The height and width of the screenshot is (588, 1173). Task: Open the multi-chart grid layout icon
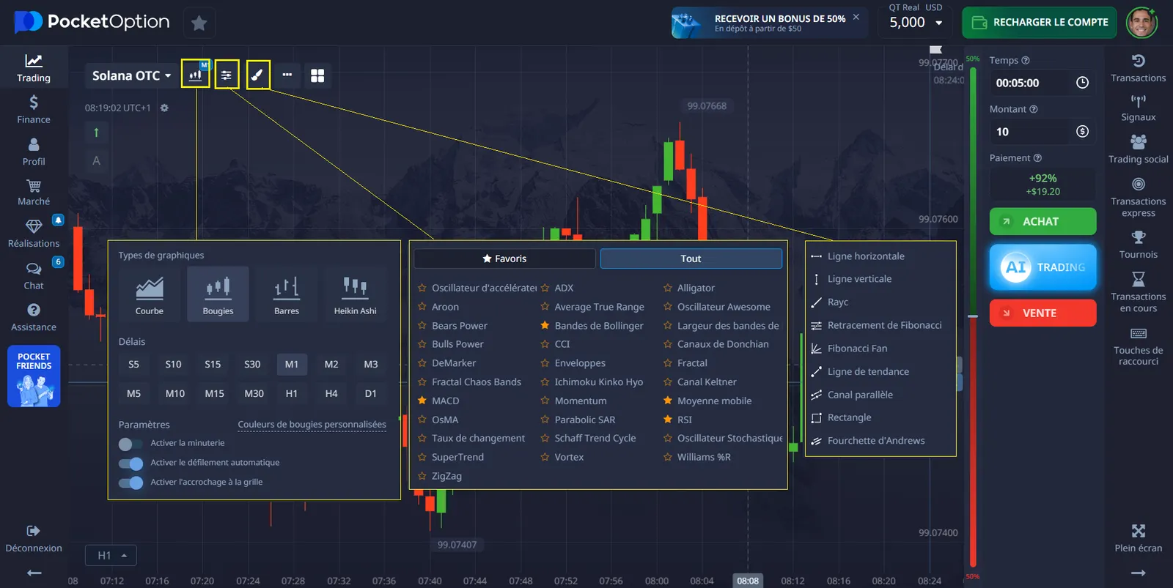click(x=317, y=75)
